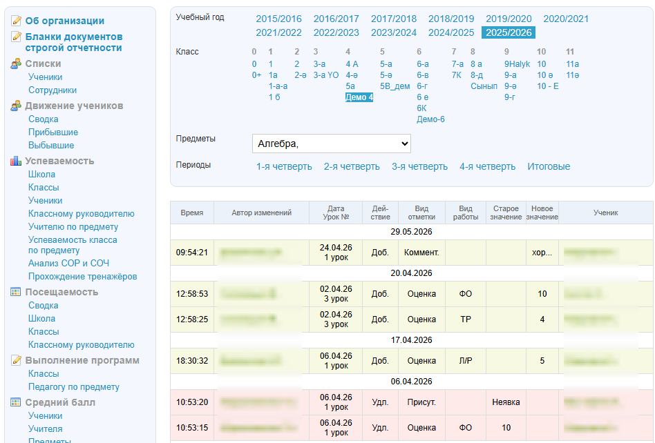The image size is (655, 443).
Task: Open Прибывшие under student movement
Action: 53,132
